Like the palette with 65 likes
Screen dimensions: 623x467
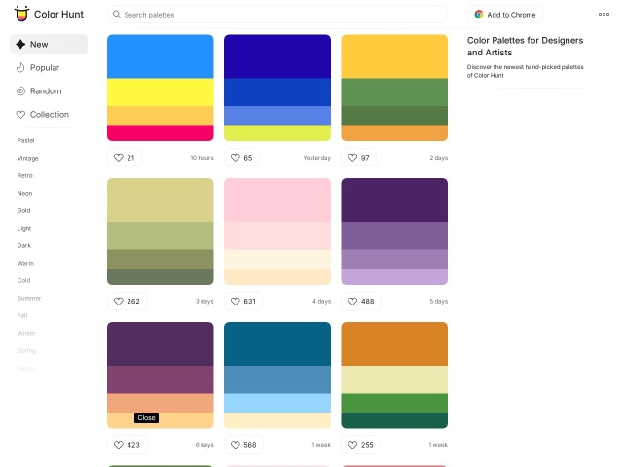tap(241, 158)
